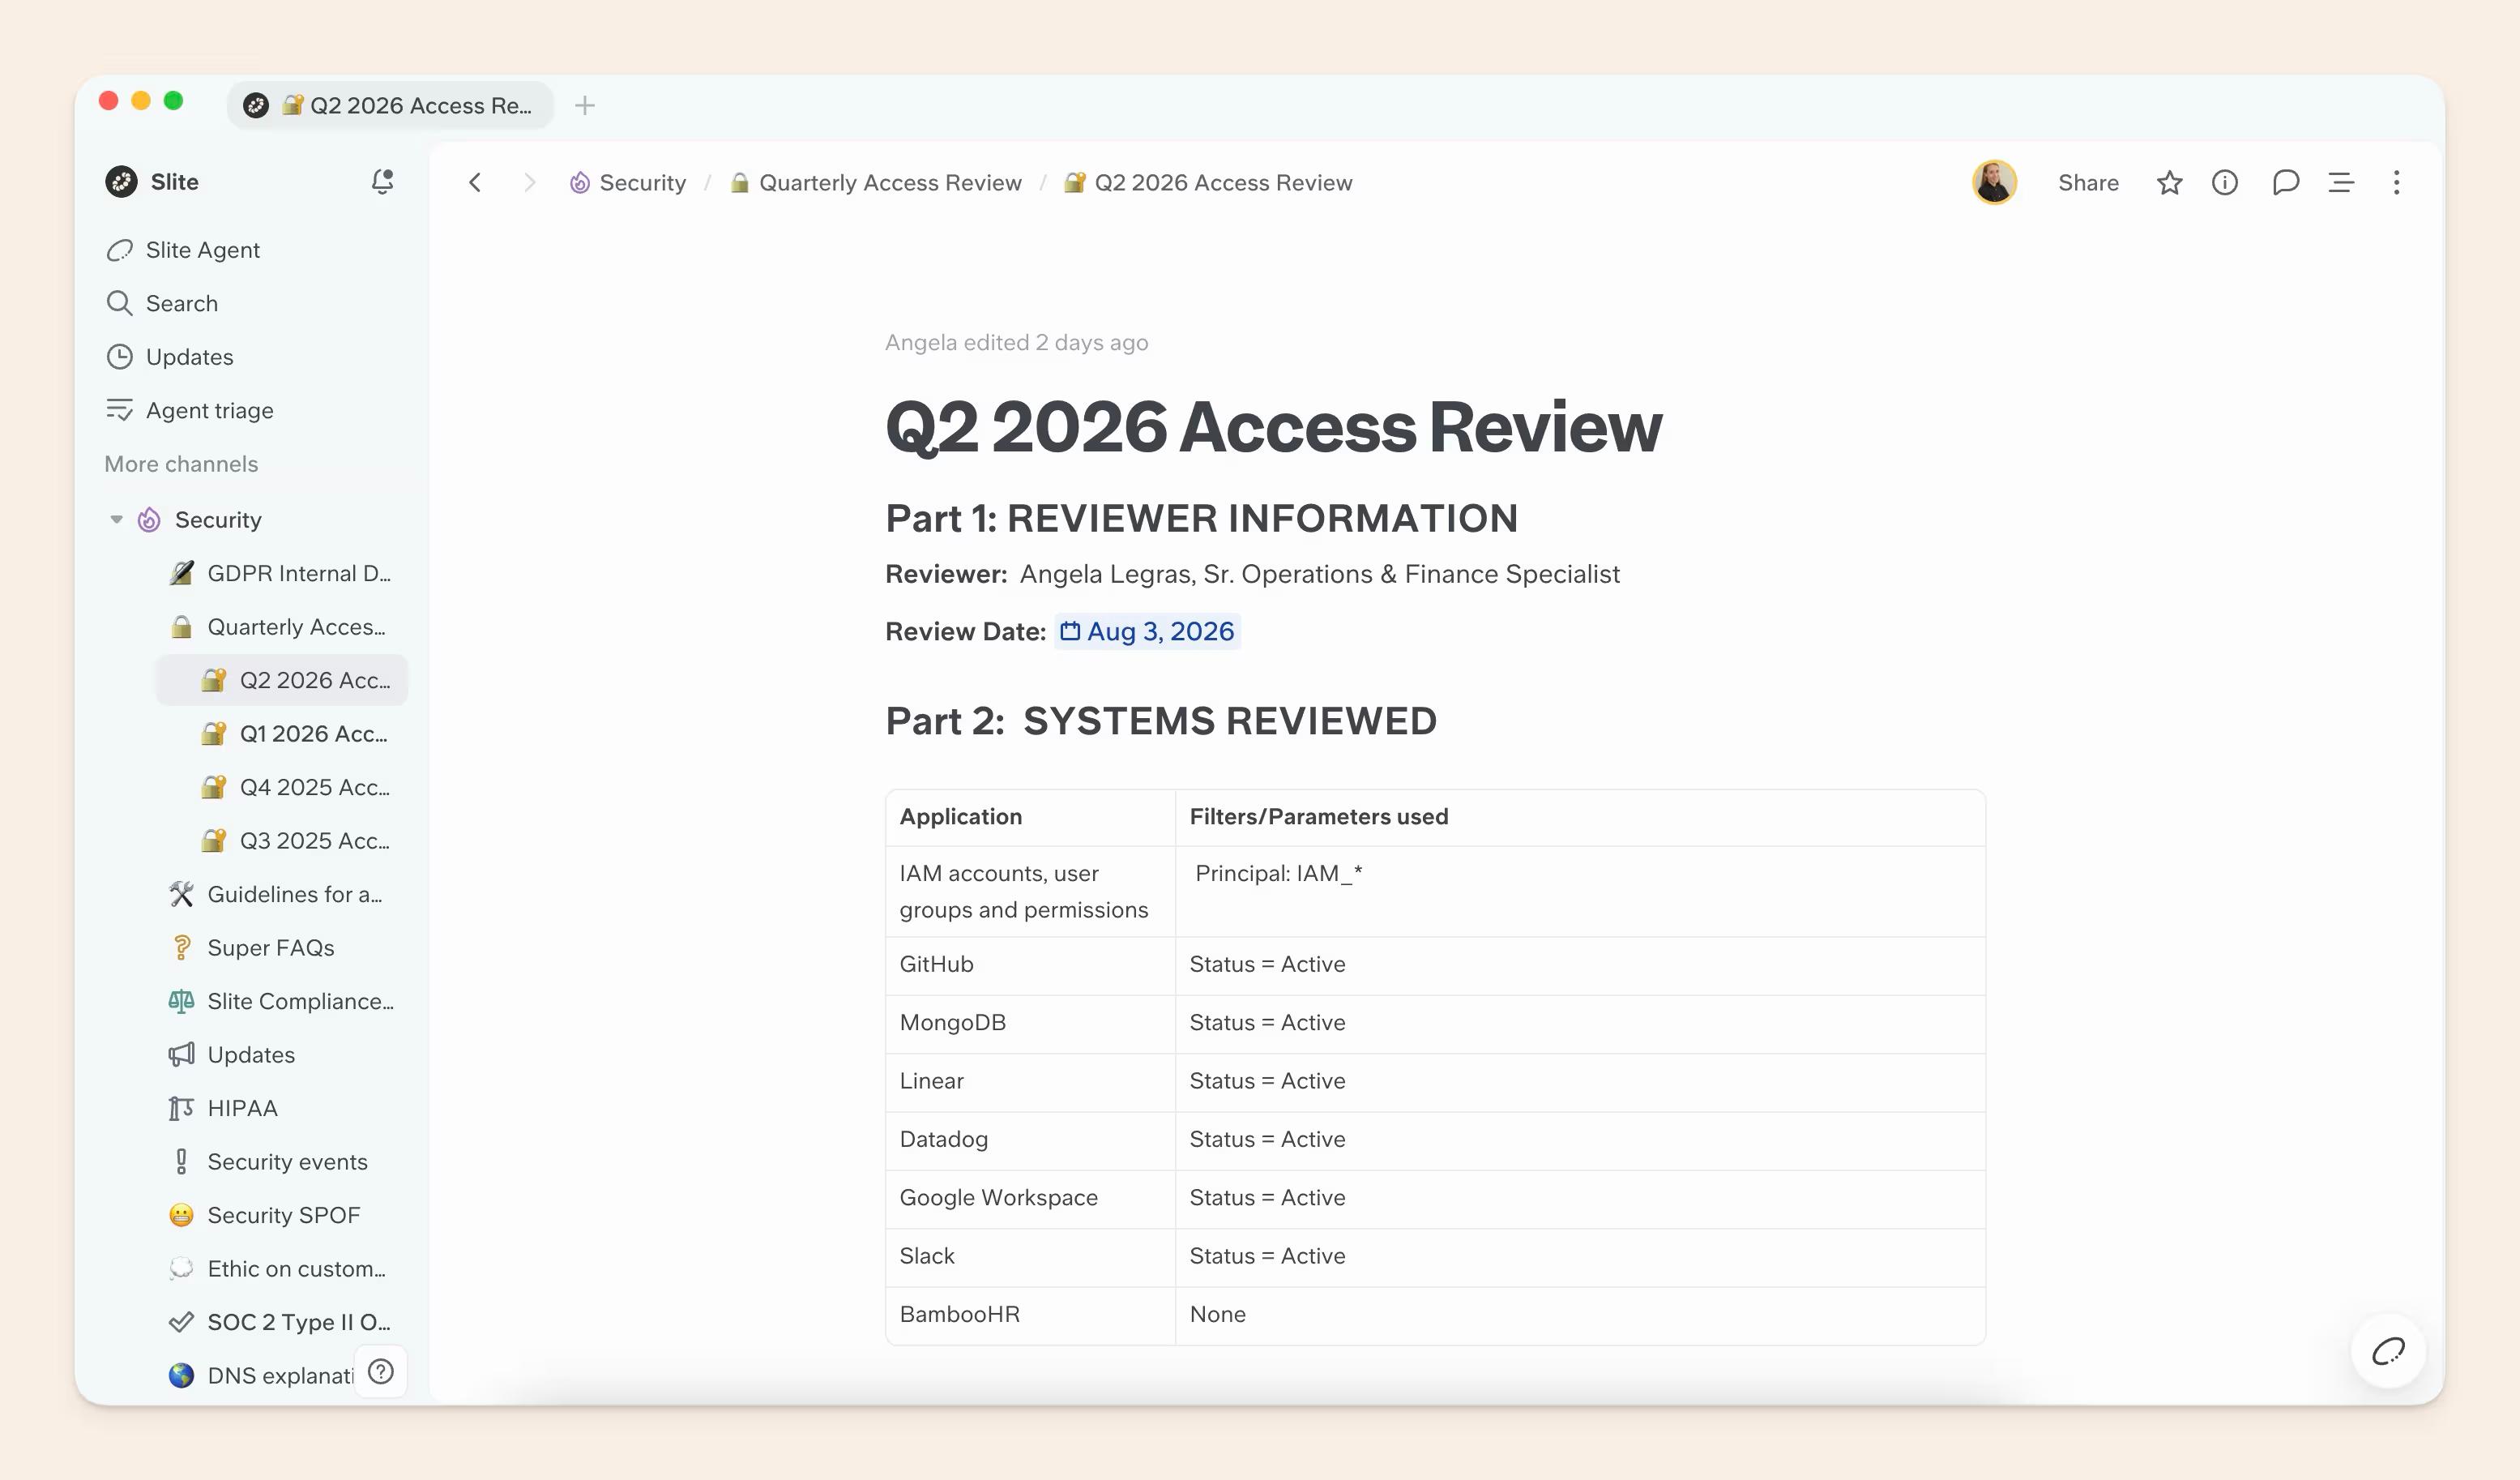The image size is (2520, 1480).
Task: Click the 'Application' column header
Action: (x=1030, y=817)
